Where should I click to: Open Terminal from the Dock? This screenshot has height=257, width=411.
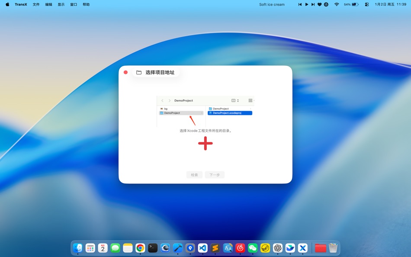[152, 248]
